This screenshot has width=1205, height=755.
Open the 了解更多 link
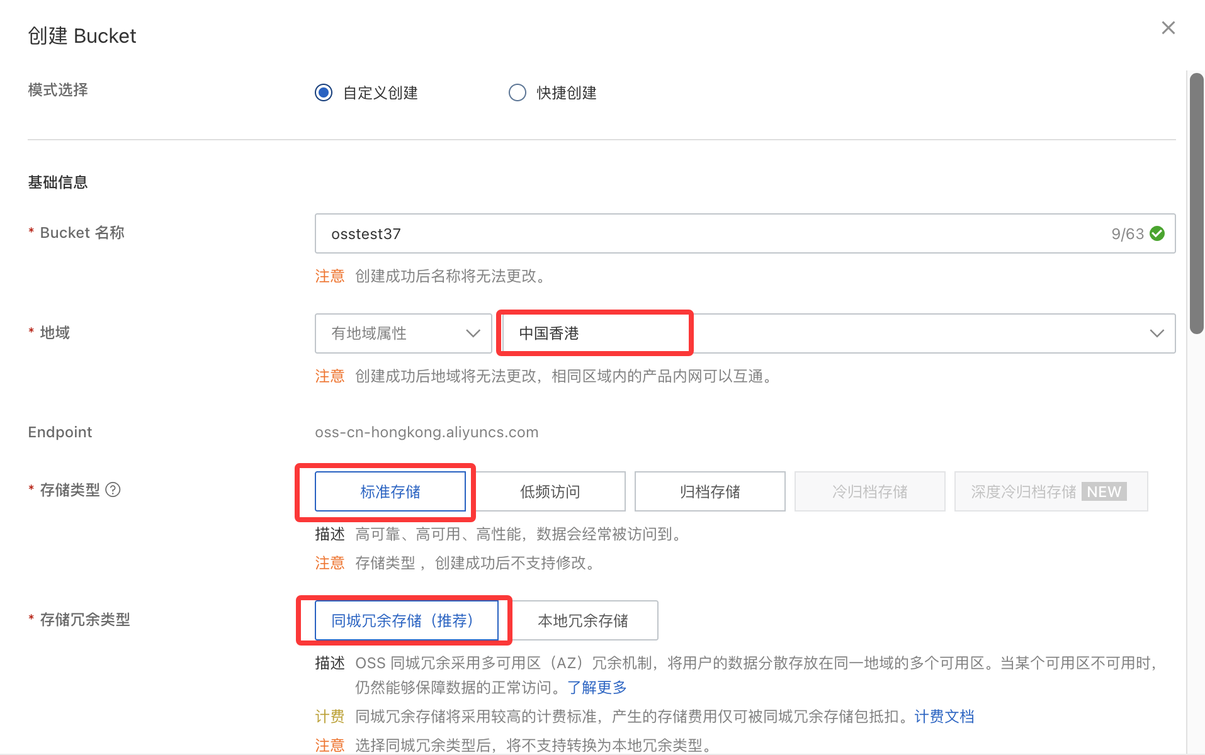pyautogui.click(x=597, y=687)
